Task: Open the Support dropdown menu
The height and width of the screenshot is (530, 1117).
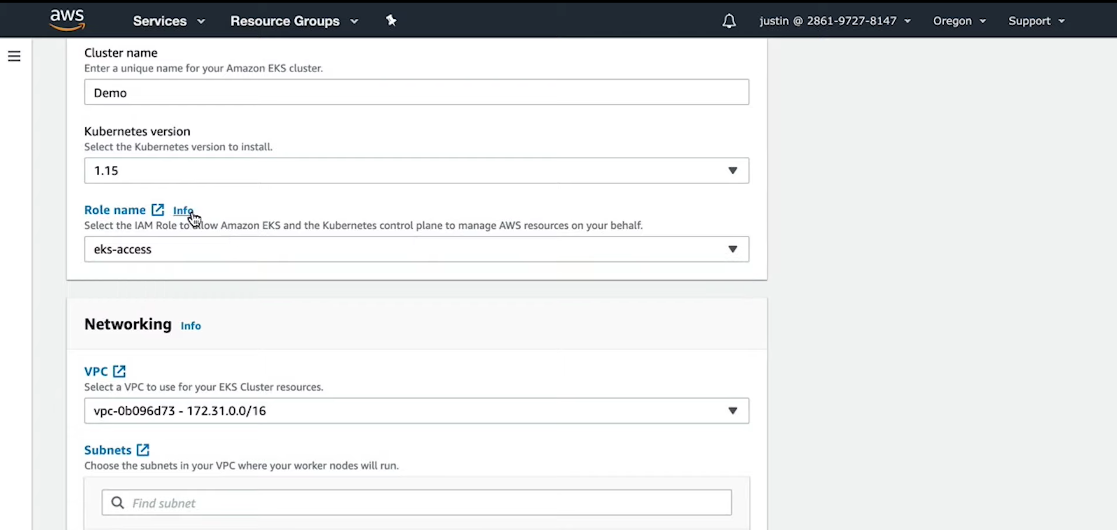Action: (x=1036, y=21)
